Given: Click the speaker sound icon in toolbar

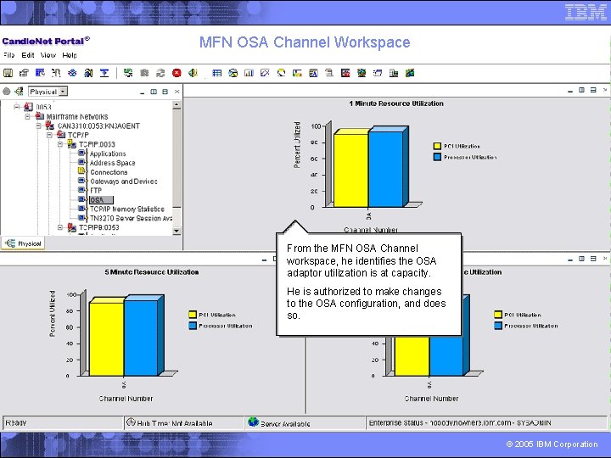Looking at the screenshot, I should (193, 73).
